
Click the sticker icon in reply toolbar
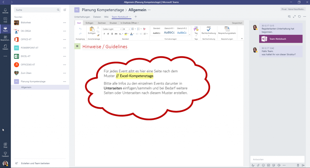pos(274,165)
